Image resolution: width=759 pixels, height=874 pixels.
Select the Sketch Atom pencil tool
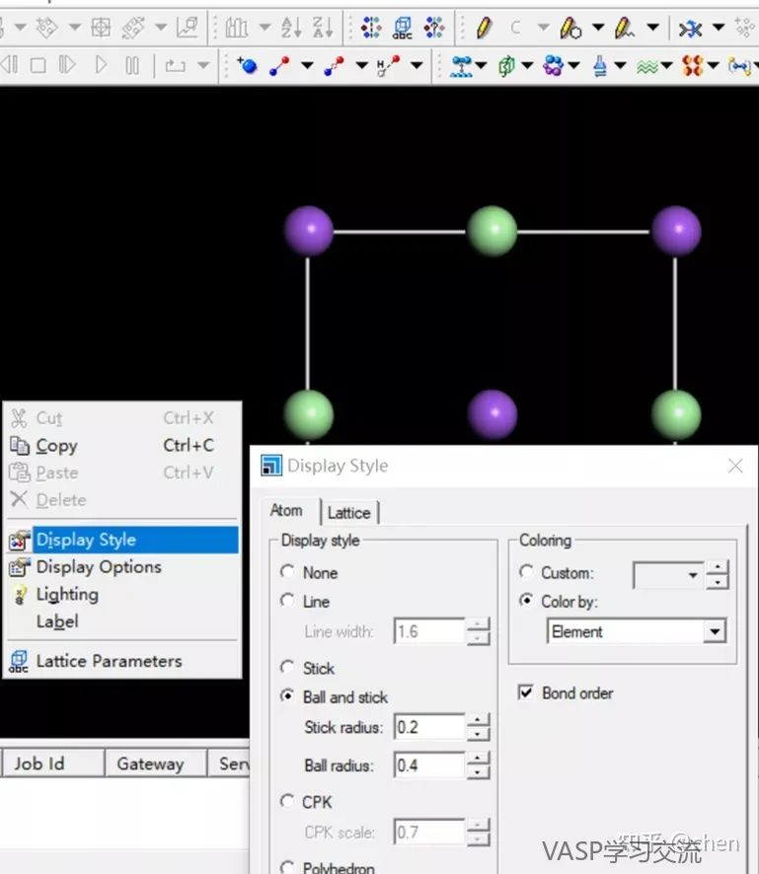click(x=484, y=28)
